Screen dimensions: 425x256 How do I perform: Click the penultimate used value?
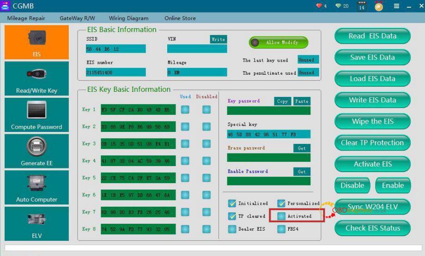tap(308, 72)
